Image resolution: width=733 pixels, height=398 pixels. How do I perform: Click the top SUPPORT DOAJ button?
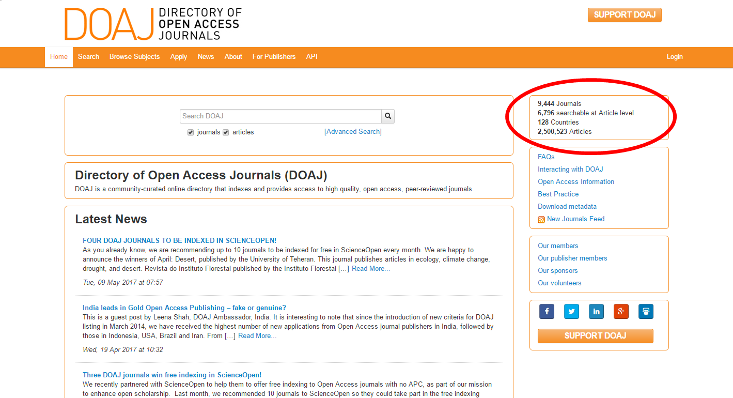(625, 15)
